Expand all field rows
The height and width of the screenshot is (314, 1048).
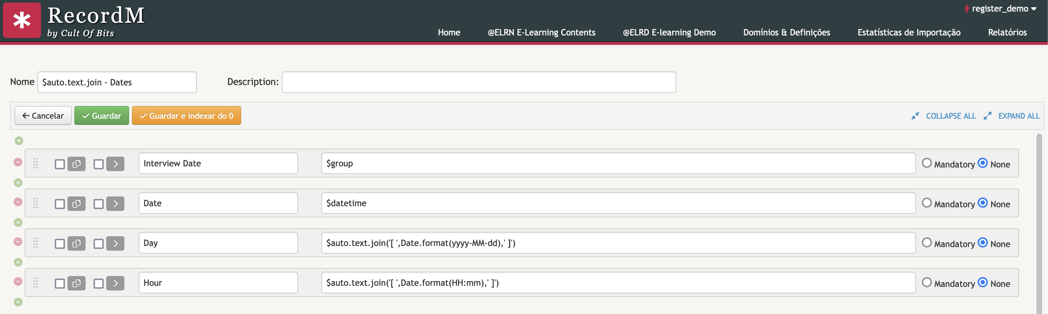(1012, 116)
